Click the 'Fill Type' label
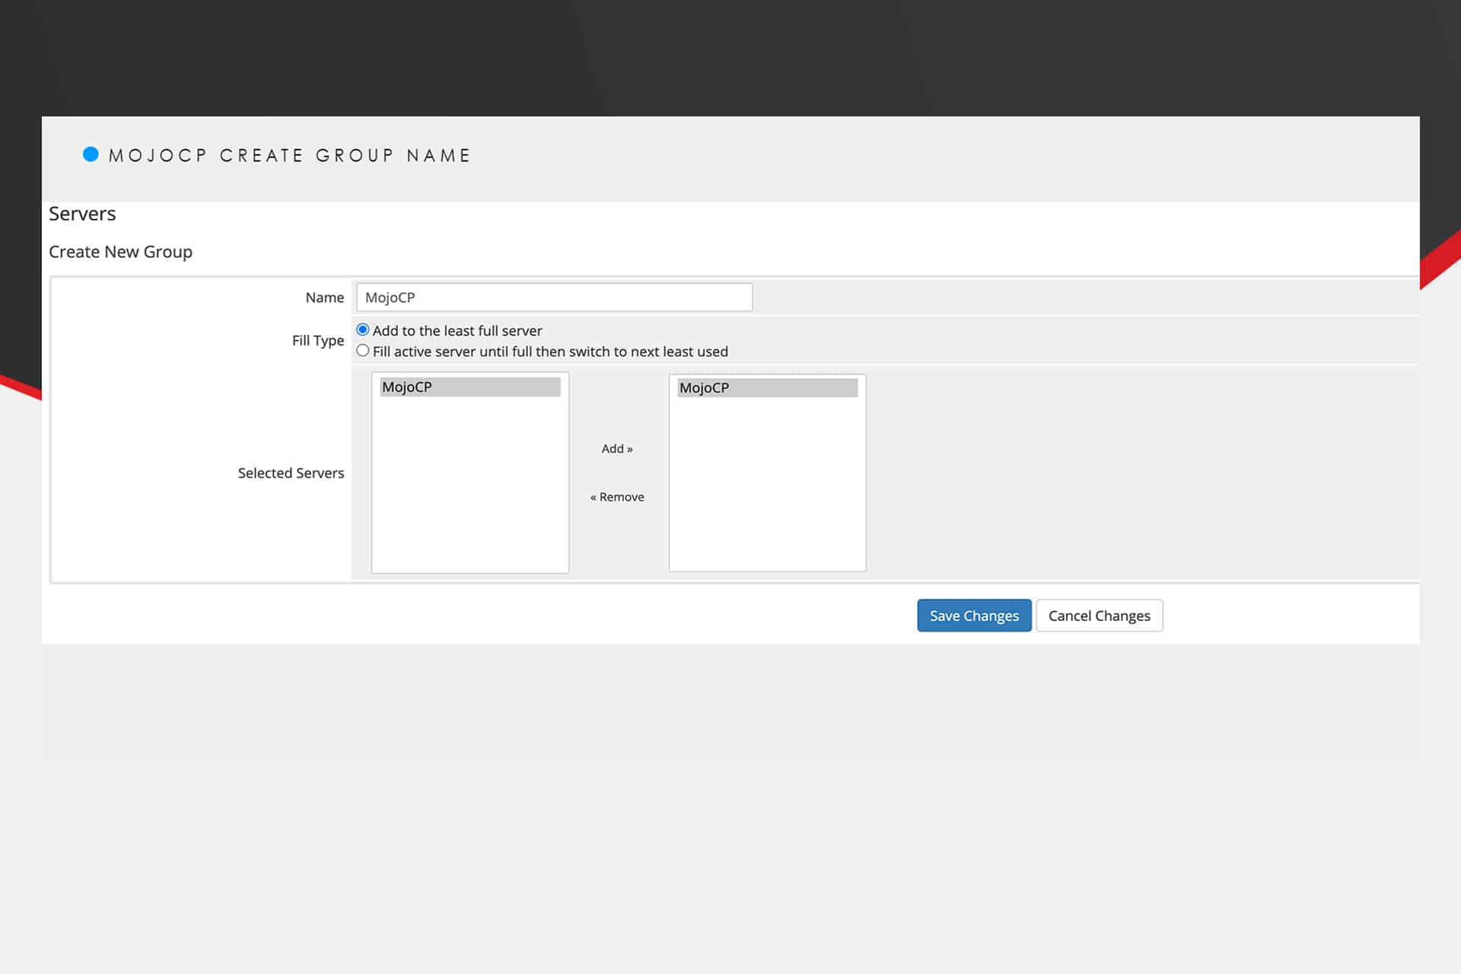 click(x=318, y=340)
